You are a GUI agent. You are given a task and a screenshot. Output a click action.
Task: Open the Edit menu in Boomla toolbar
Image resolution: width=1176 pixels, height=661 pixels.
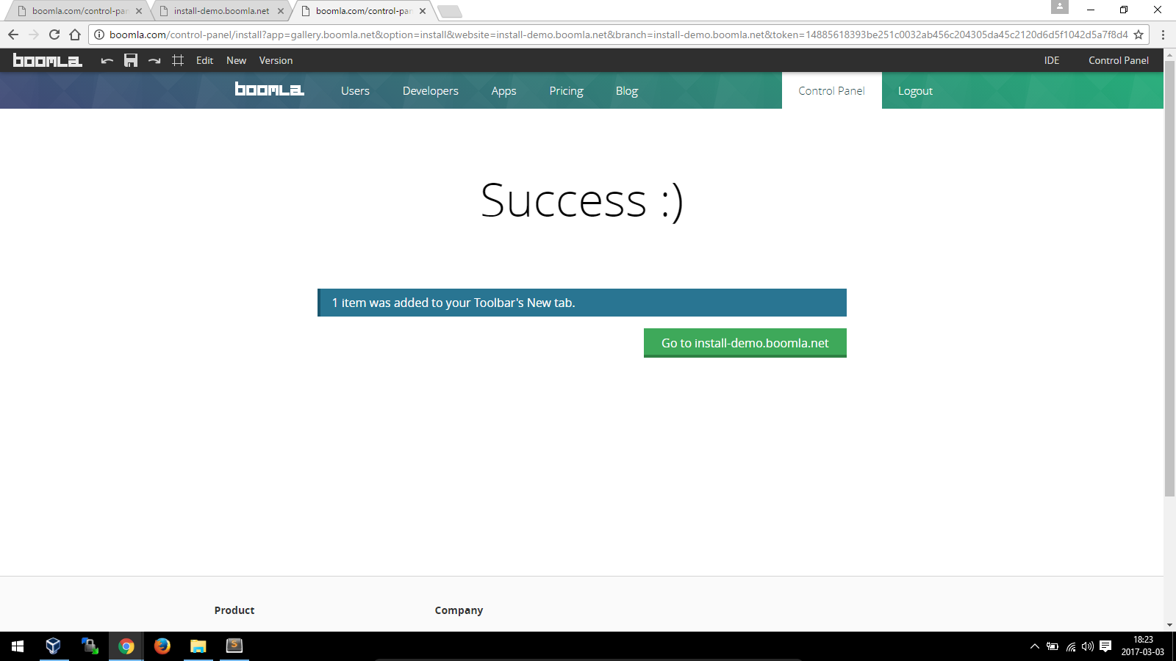tap(204, 60)
